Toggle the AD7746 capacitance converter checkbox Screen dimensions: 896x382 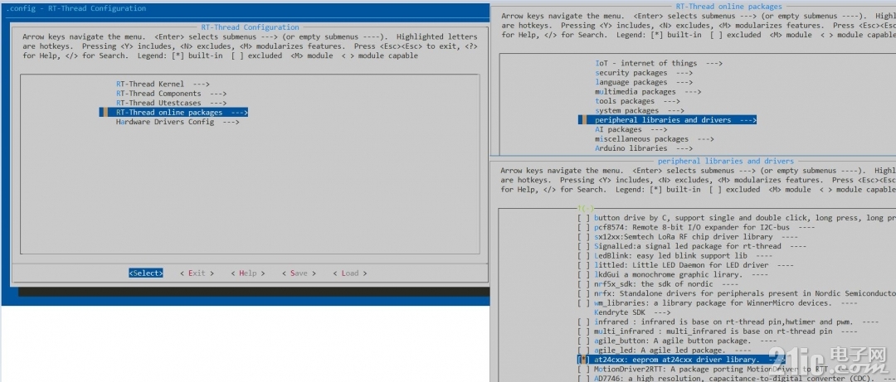(x=583, y=379)
